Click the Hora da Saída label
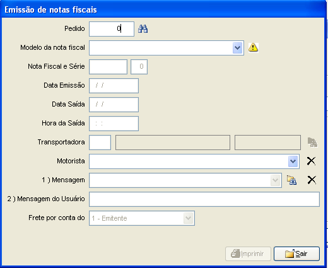Screen dimensions: 328x268 coord(63,123)
